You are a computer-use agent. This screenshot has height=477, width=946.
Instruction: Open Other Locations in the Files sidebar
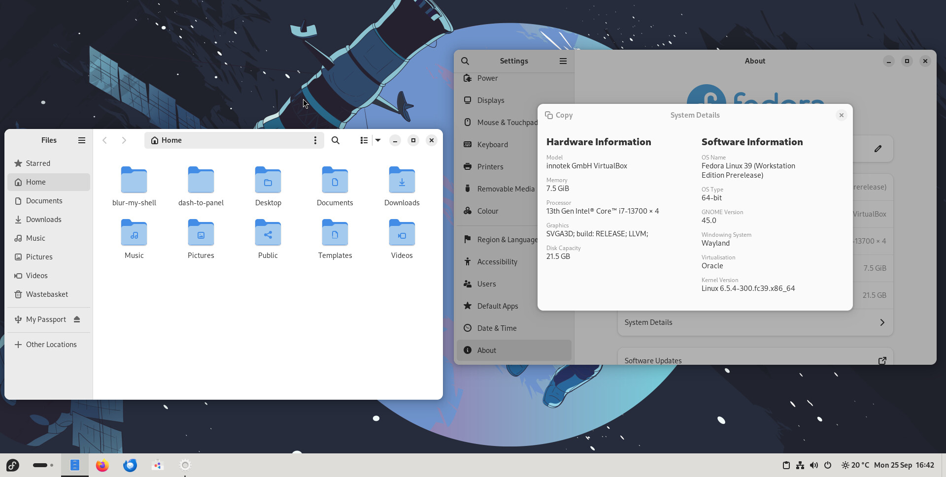49,345
